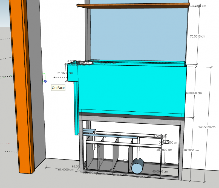Select the '60.0020 cm' tank height dimension

coord(194,93)
